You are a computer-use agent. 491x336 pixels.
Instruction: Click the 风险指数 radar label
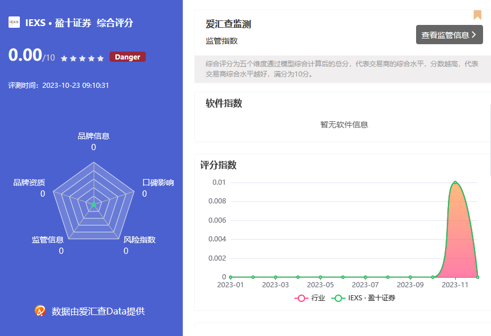tap(139, 240)
